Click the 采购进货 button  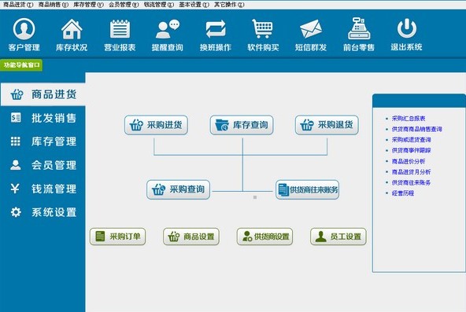click(156, 125)
